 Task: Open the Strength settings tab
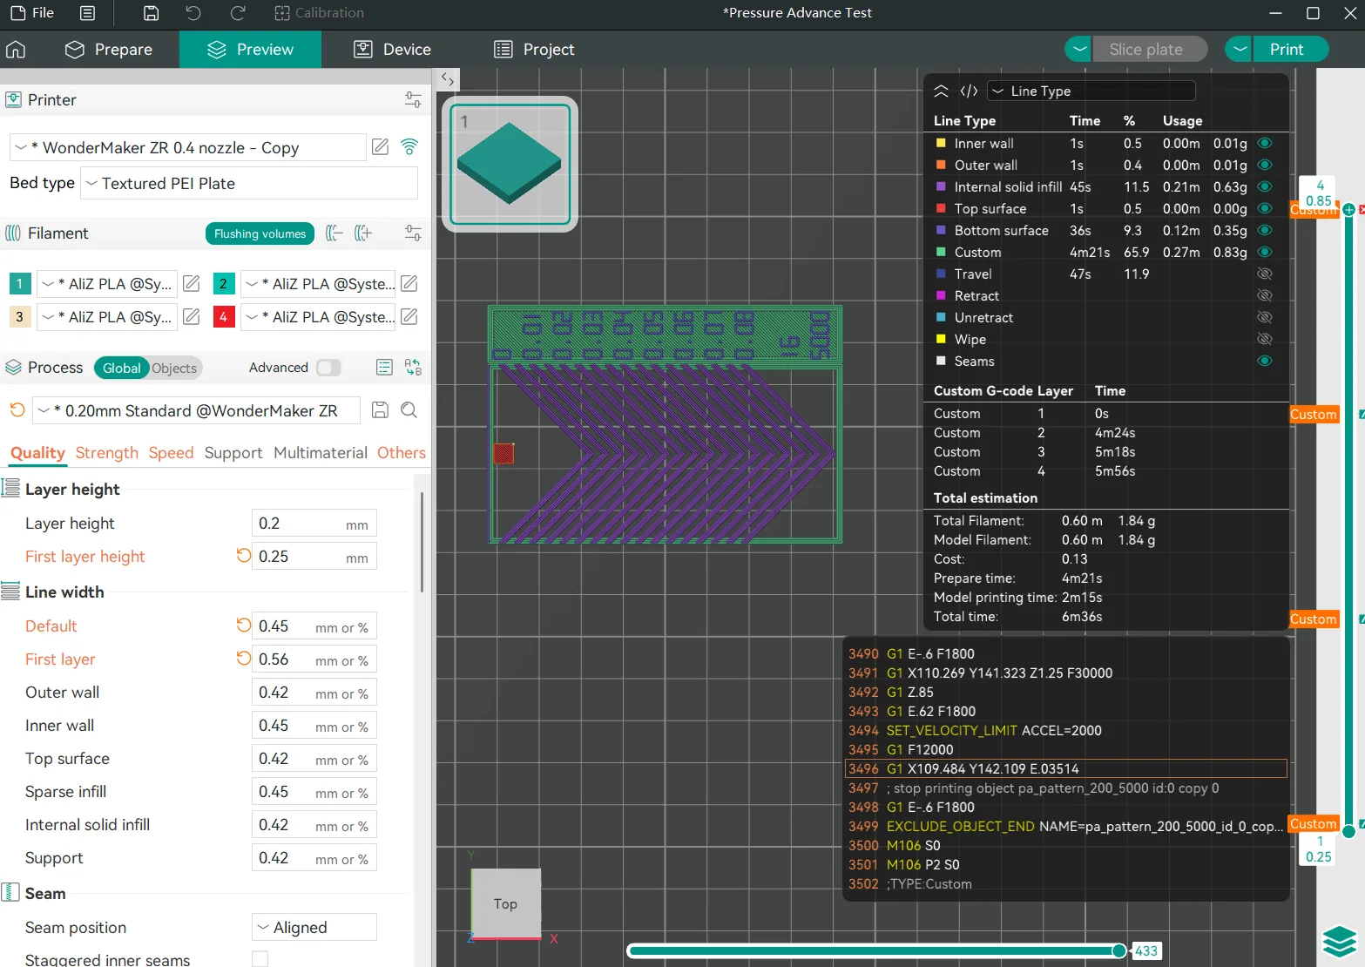click(x=106, y=453)
